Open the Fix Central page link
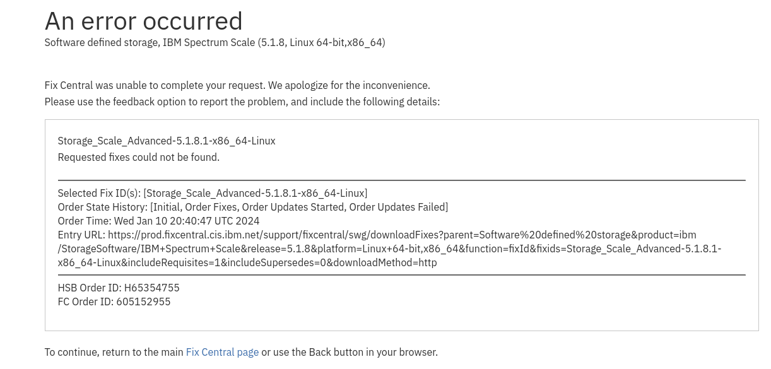 (x=222, y=352)
